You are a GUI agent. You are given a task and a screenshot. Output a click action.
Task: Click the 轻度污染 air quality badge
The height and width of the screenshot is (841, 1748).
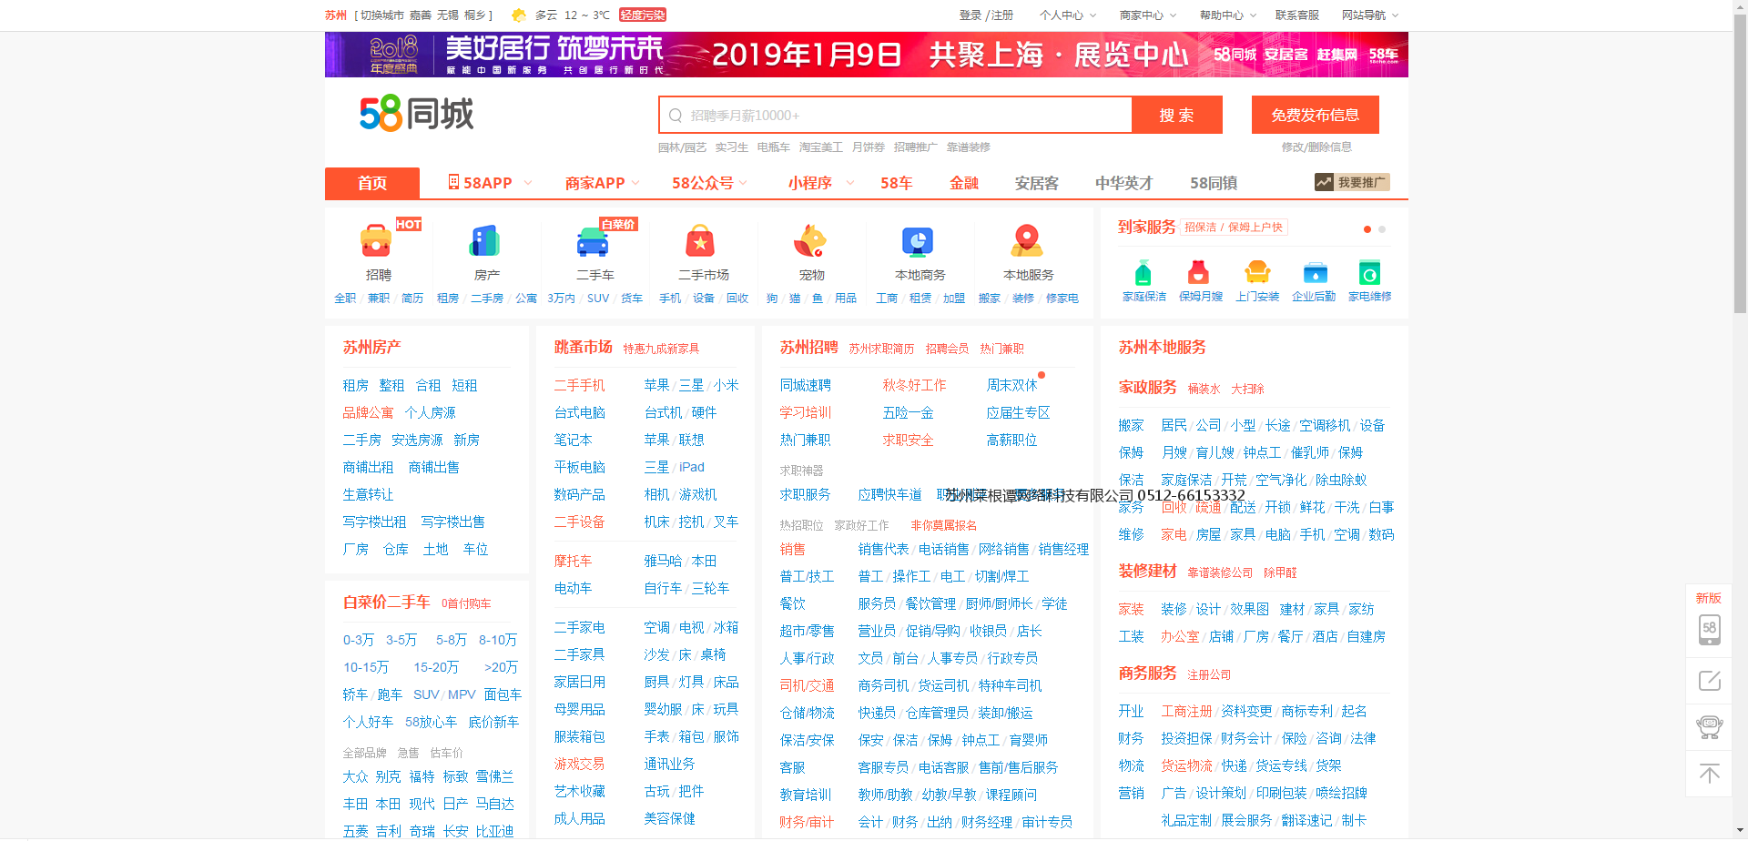pyautogui.click(x=643, y=15)
